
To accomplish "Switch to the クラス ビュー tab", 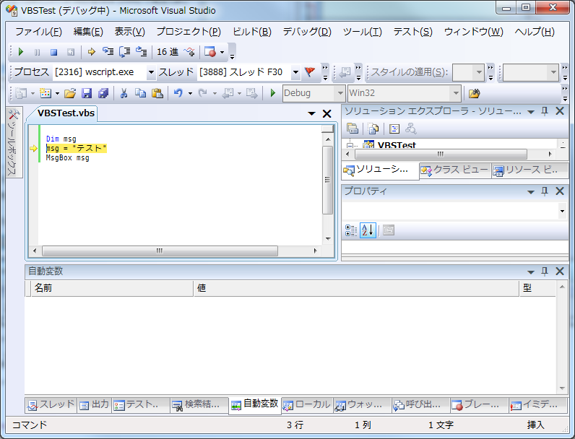I will (x=456, y=170).
